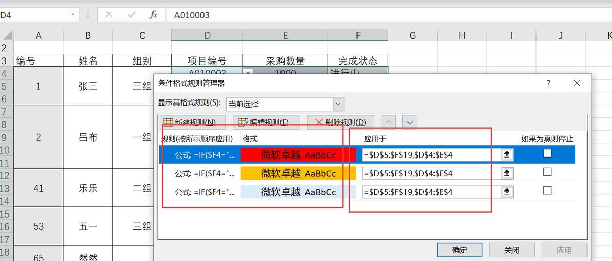Open dialog help question mark
The height and width of the screenshot is (261, 612).
point(548,83)
